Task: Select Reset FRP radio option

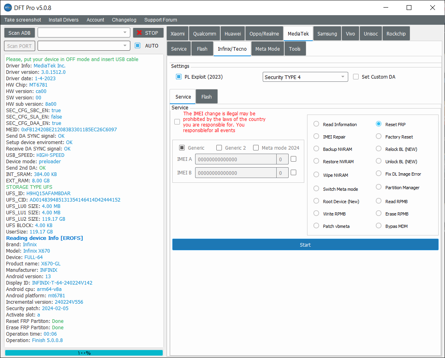Action: [x=379, y=124]
